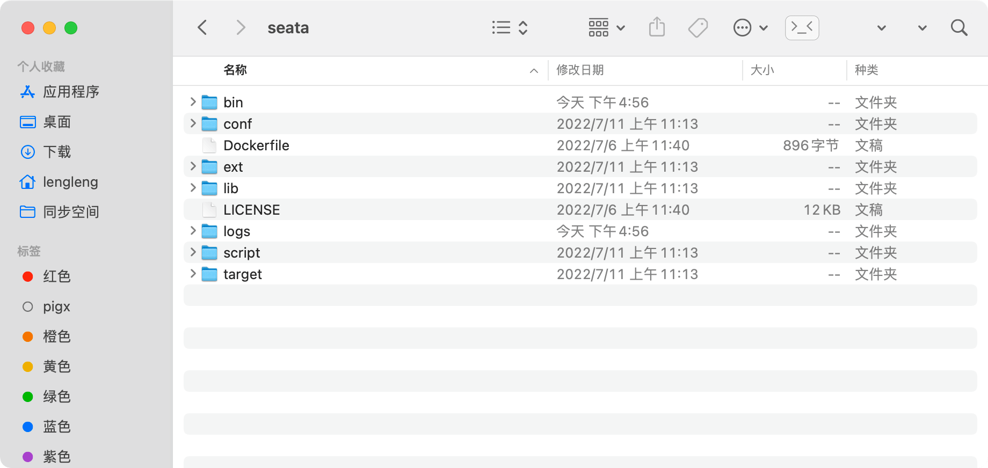Select the pigx tag
988x468 pixels.
pos(56,306)
